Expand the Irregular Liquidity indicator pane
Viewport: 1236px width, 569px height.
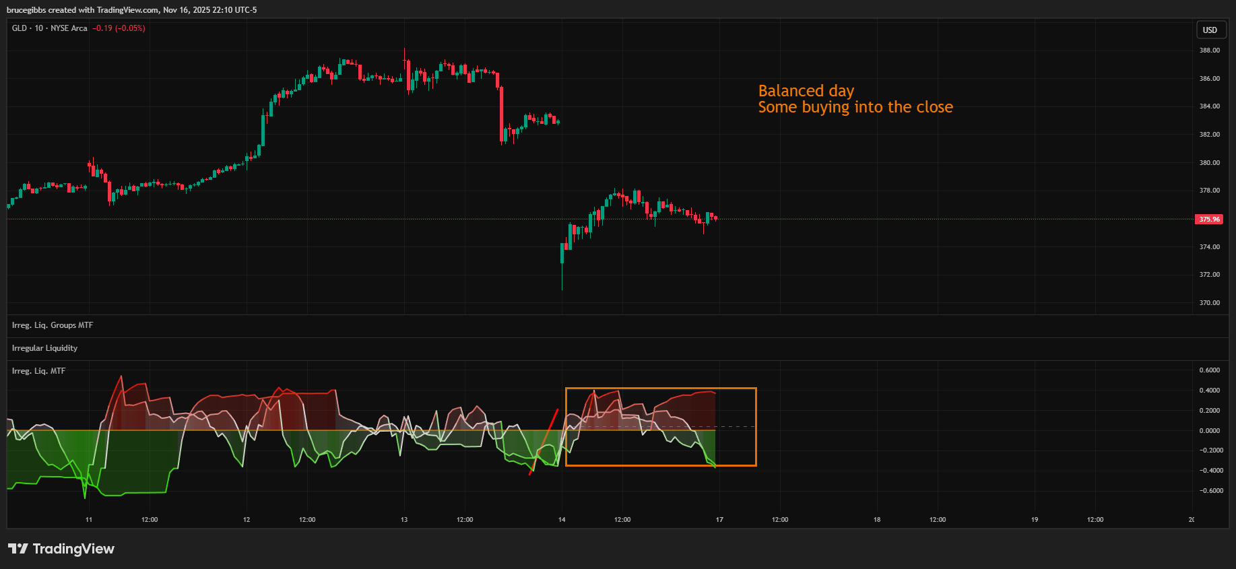pos(44,348)
